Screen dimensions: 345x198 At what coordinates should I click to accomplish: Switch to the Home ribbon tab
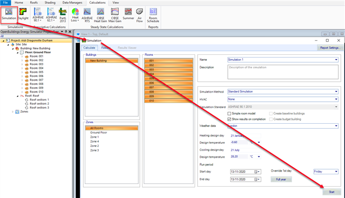(19, 3)
